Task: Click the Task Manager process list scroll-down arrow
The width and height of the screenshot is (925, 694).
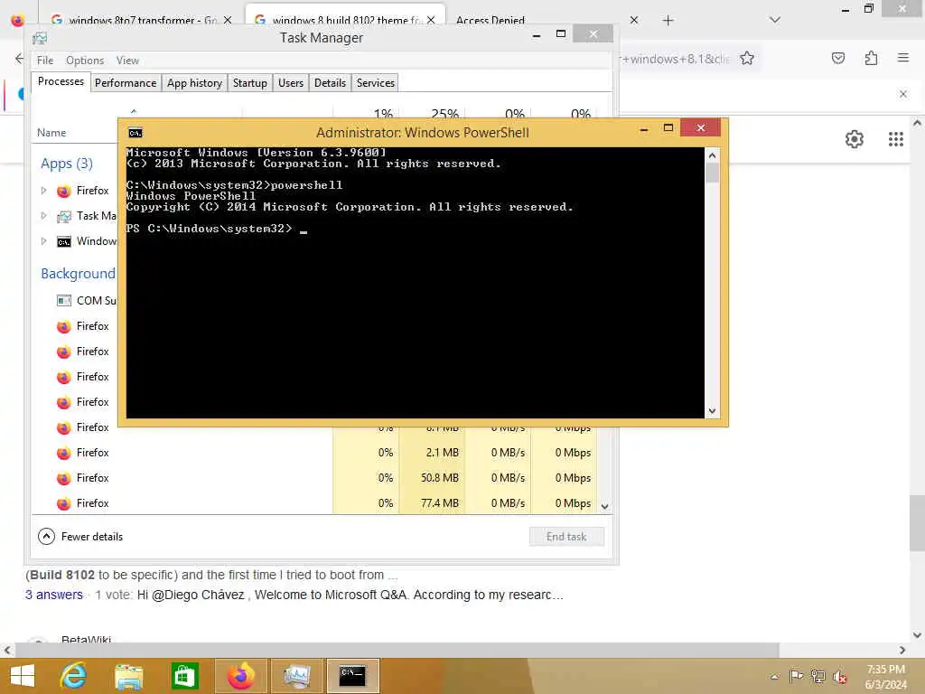Action: tap(604, 506)
